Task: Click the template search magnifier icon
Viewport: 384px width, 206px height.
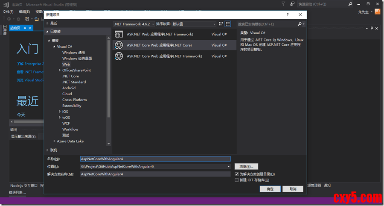Action: click(300, 24)
